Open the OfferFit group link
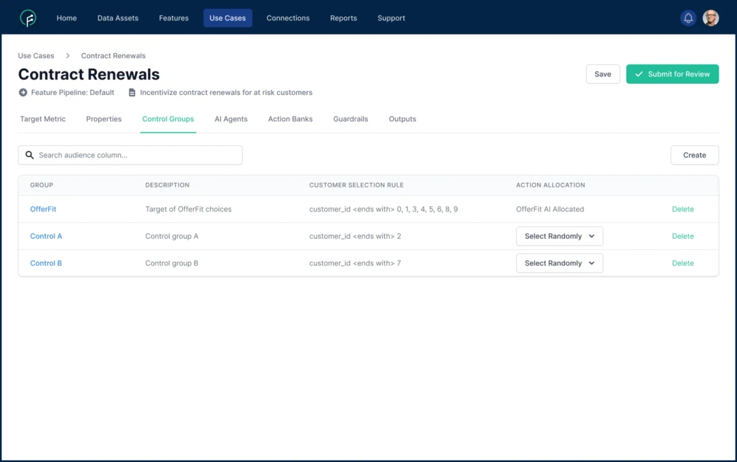Viewport: 737px width, 462px height. pyautogui.click(x=43, y=209)
